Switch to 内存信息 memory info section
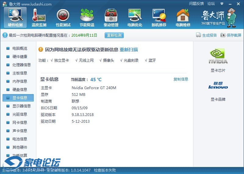 pos(20,81)
